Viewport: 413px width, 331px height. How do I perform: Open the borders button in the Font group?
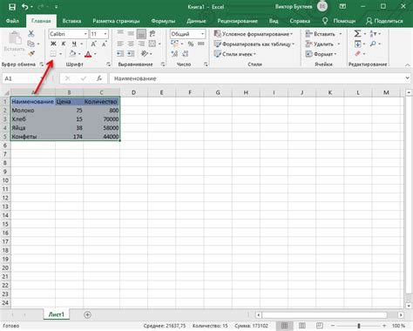pos(53,54)
